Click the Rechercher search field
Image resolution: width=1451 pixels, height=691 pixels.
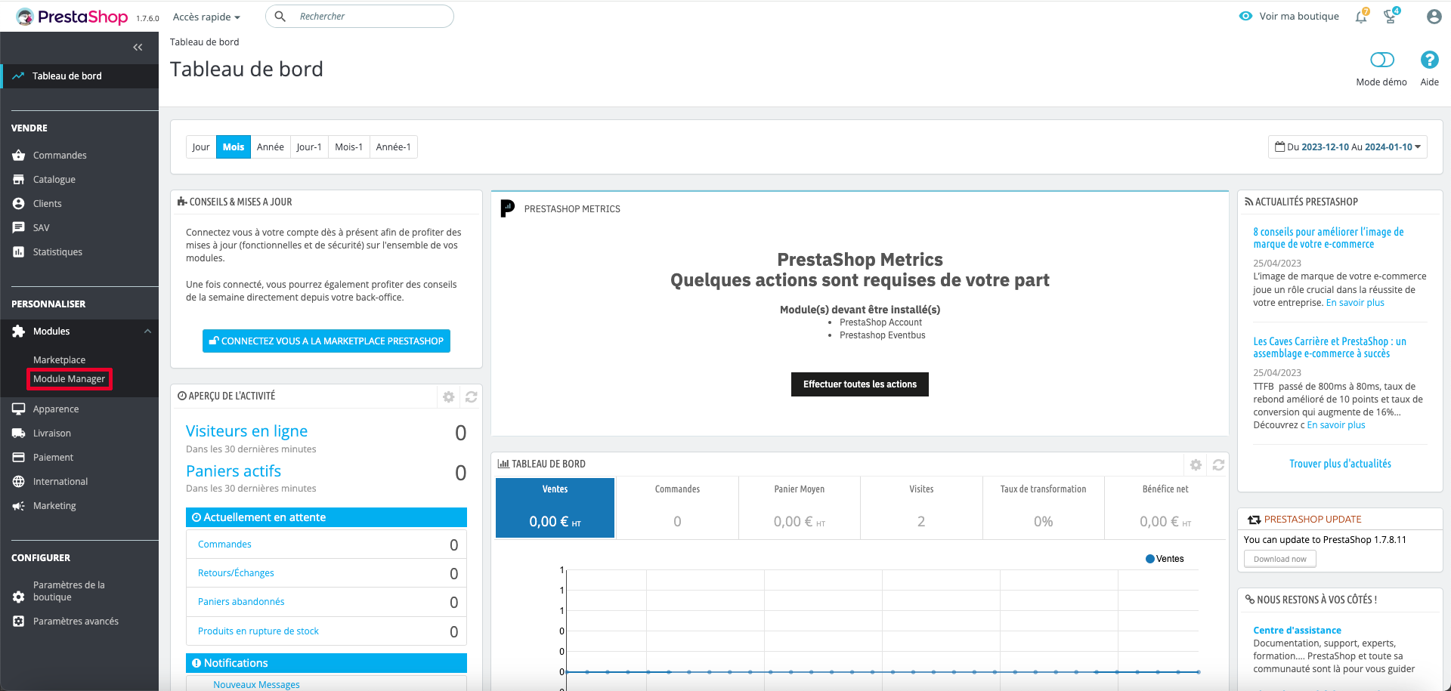[360, 16]
